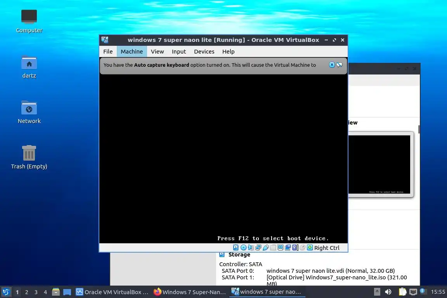This screenshot has height=298, width=447.
Task: Switch to Firefox Windows 7 Super-Nan taskbar window
Action: pyautogui.click(x=190, y=292)
